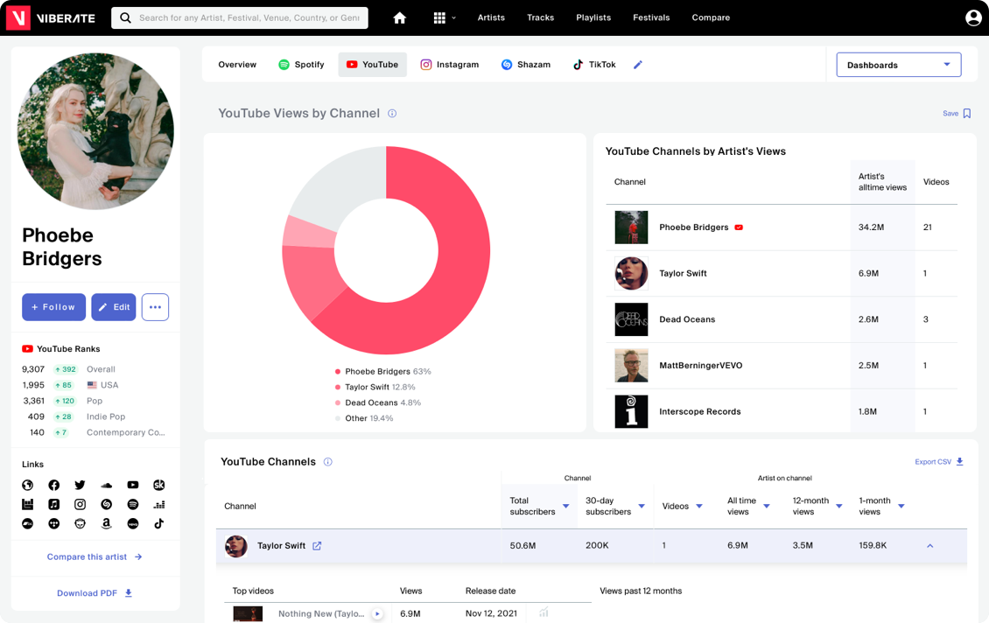The height and width of the screenshot is (623, 989).
Task: Edit tabs with the pencil icon
Action: 638,65
